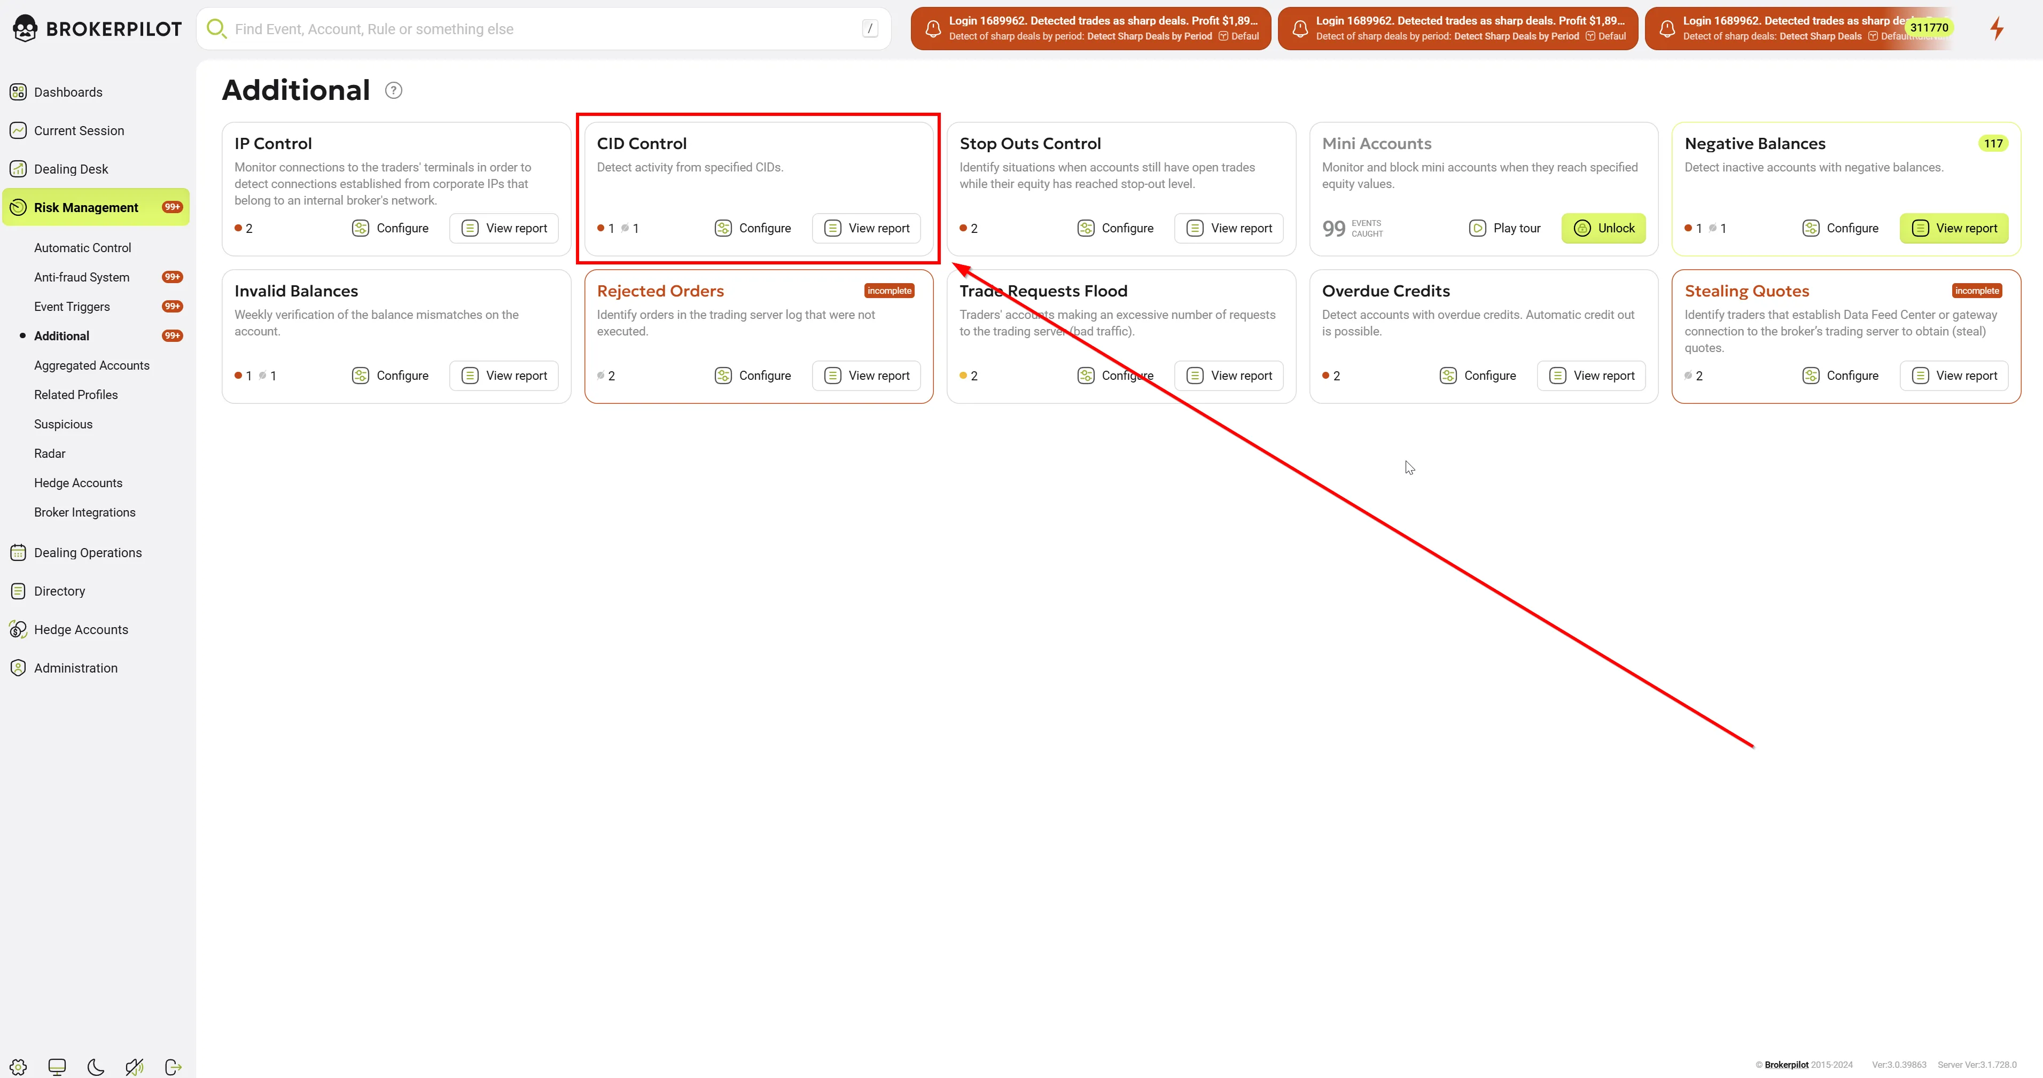The width and height of the screenshot is (2043, 1078).
Task: Toggle the sound mute icon
Action: pos(135,1067)
